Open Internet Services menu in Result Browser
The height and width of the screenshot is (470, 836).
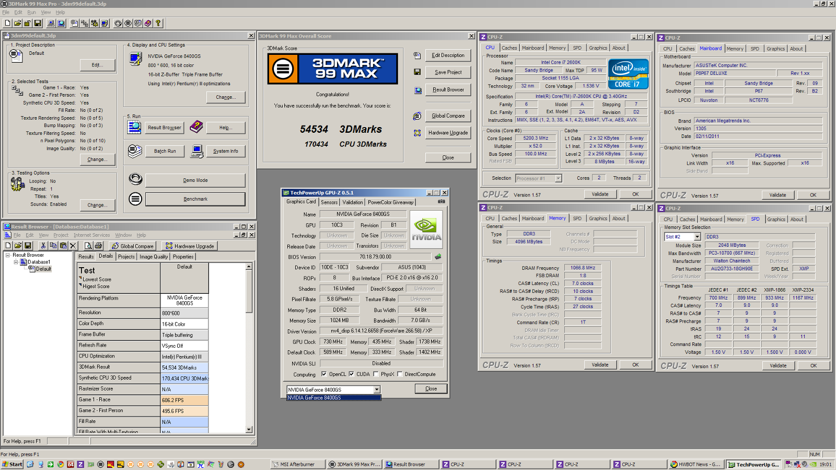[91, 235]
